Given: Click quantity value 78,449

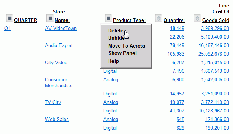Looking at the screenshot, I should 177,45.
